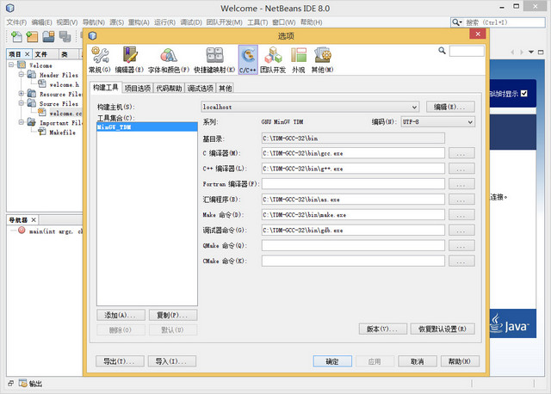Open the 工具(T) Tools menu
This screenshot has height=394, width=551.
257,22
